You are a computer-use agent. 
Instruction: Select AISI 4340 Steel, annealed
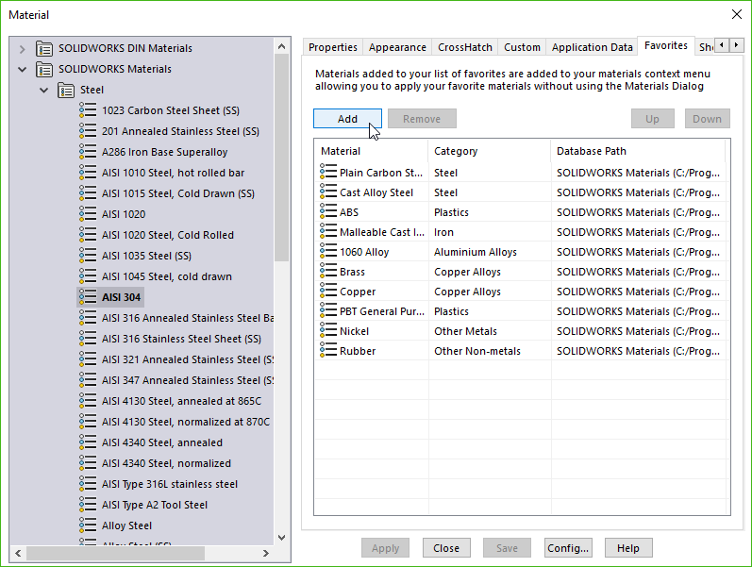pos(162,442)
